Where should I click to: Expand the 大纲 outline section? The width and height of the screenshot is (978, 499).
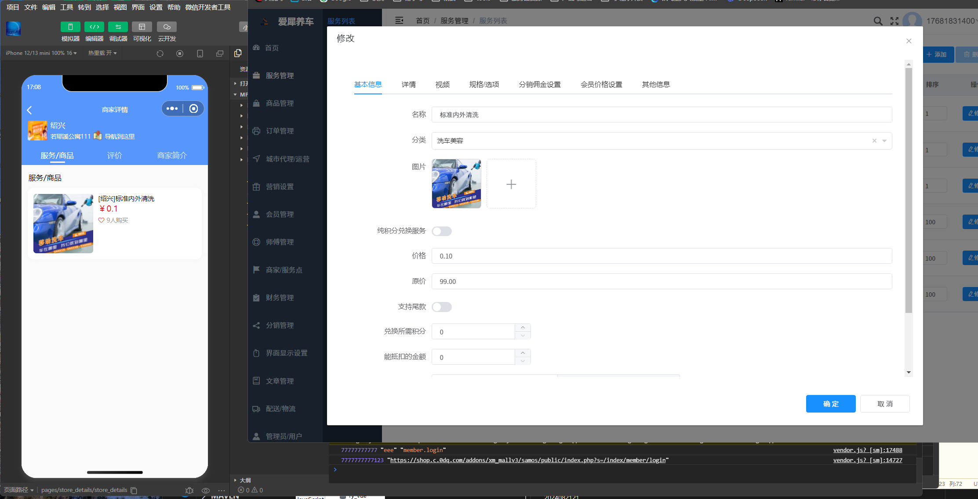pyautogui.click(x=243, y=480)
